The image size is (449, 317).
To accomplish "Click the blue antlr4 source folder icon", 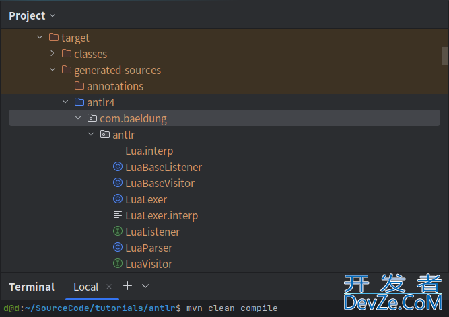I will (x=79, y=102).
